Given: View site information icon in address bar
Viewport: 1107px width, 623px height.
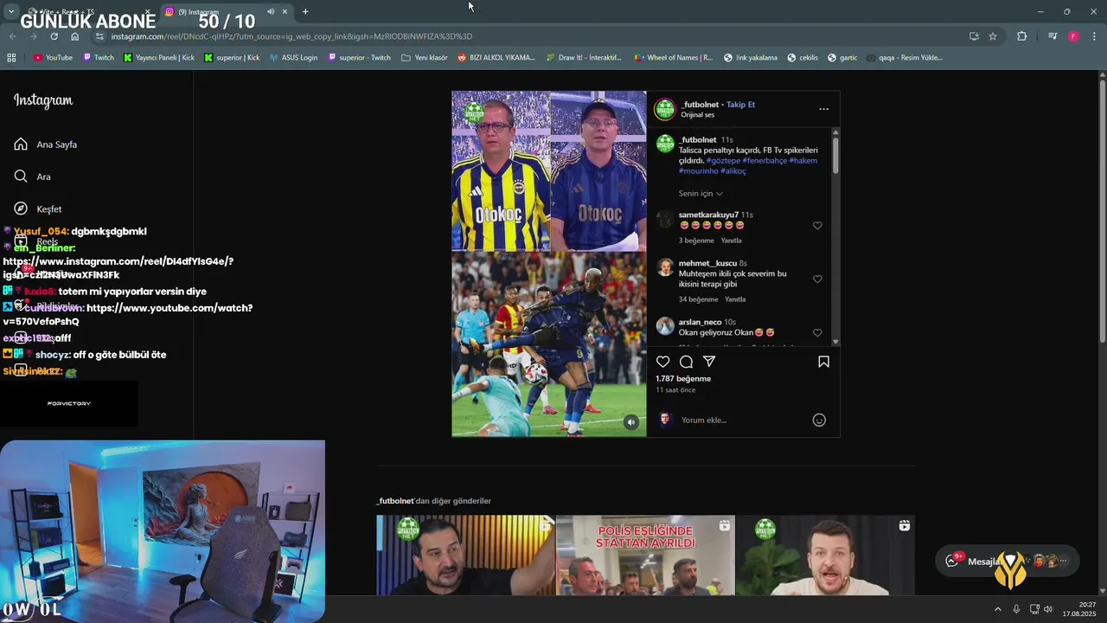Looking at the screenshot, I should 99,36.
